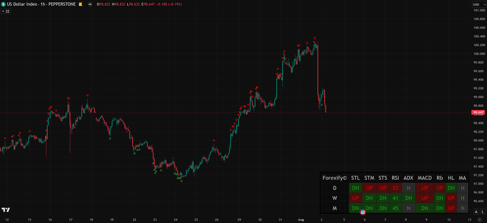
Task: Click the weekly RSI value 41
Action: [x=395, y=198]
